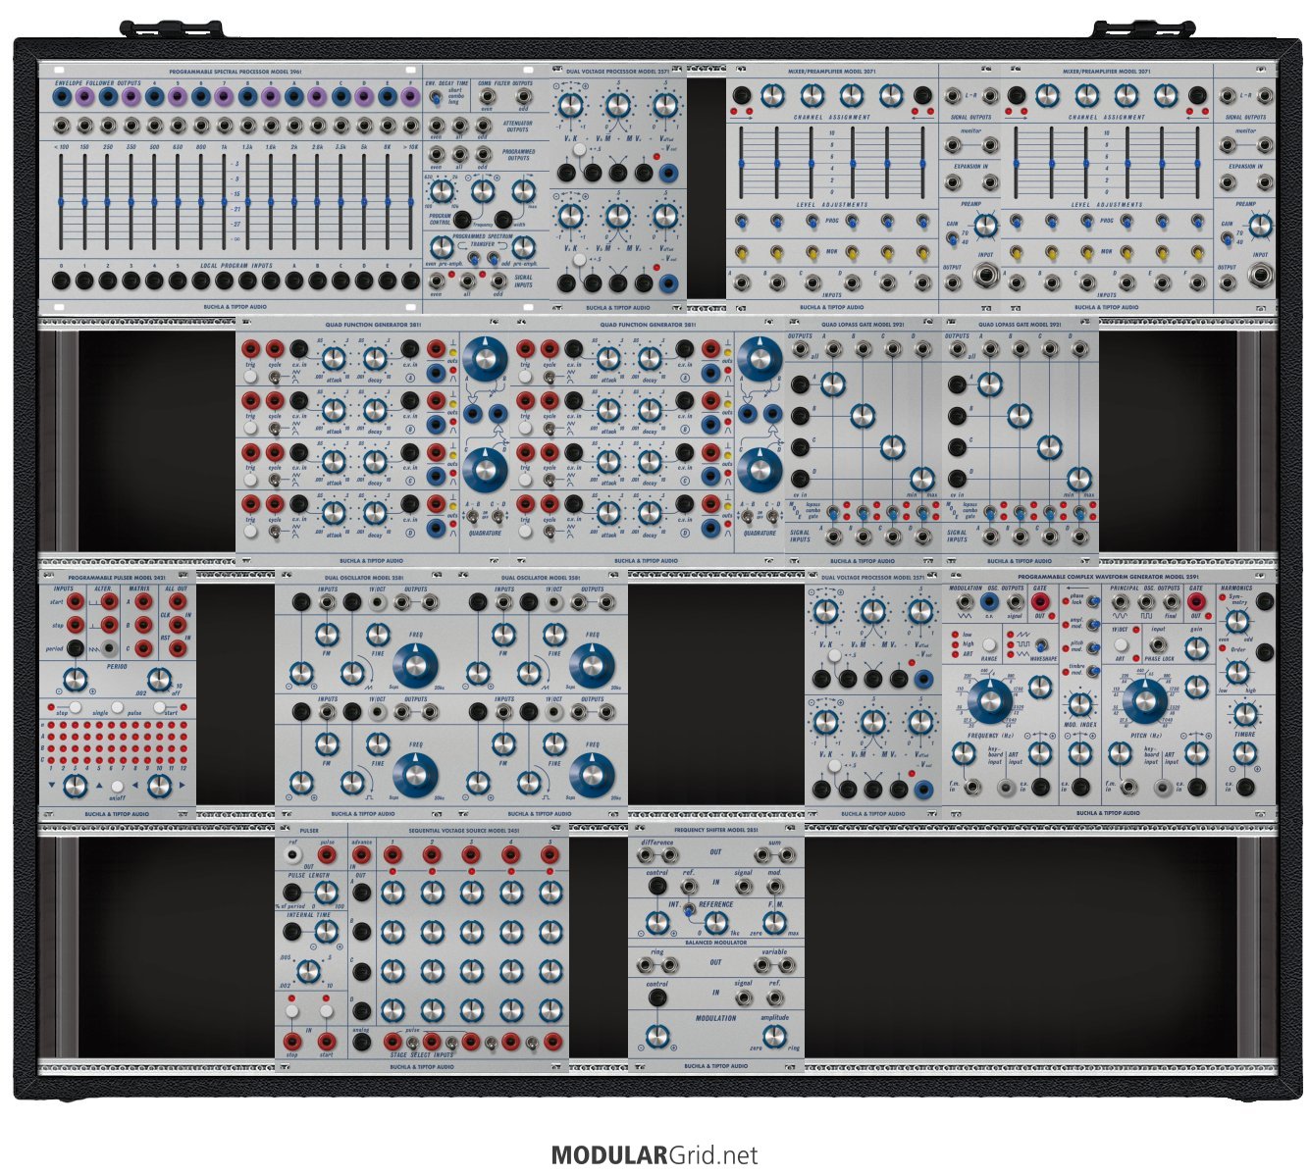Click the large PITCH (Hz) knob on Model 259t
Viewport: 1310px width, 1176px height.
1146,701
